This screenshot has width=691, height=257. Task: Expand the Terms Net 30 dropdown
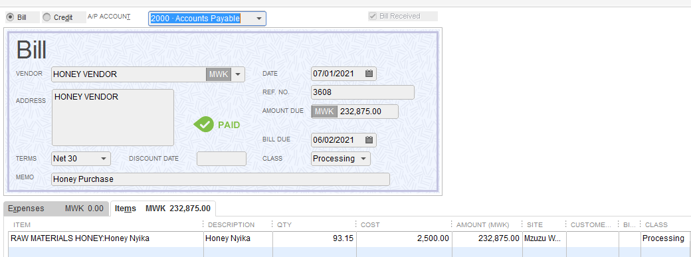[104, 158]
